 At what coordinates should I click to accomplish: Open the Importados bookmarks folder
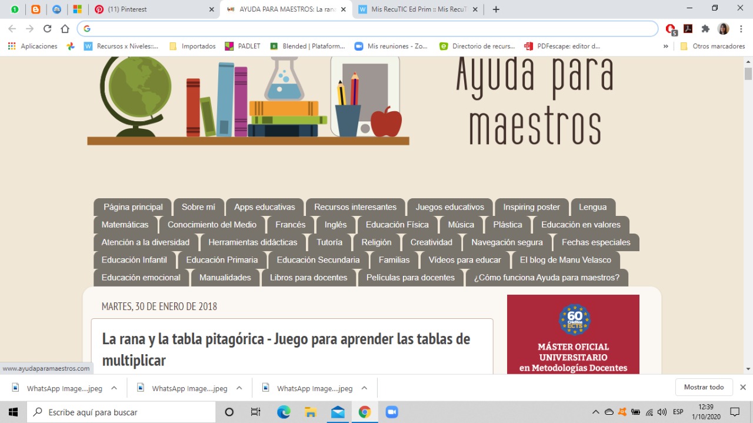(x=192, y=46)
